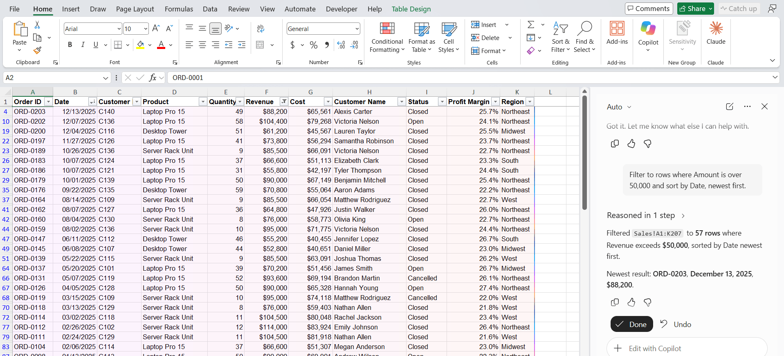The image size is (784, 356).
Task: Give thumbs up to latest Copilot response
Action: [x=631, y=302]
